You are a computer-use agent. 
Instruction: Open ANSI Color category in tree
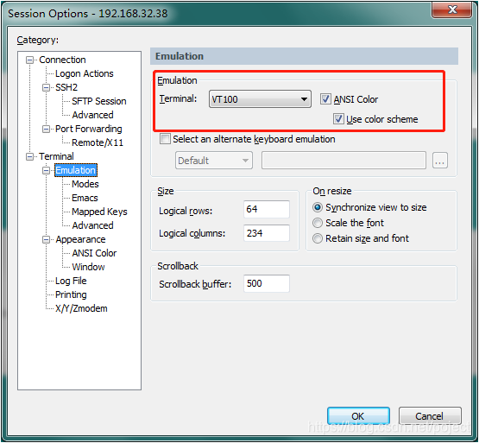pos(94,253)
